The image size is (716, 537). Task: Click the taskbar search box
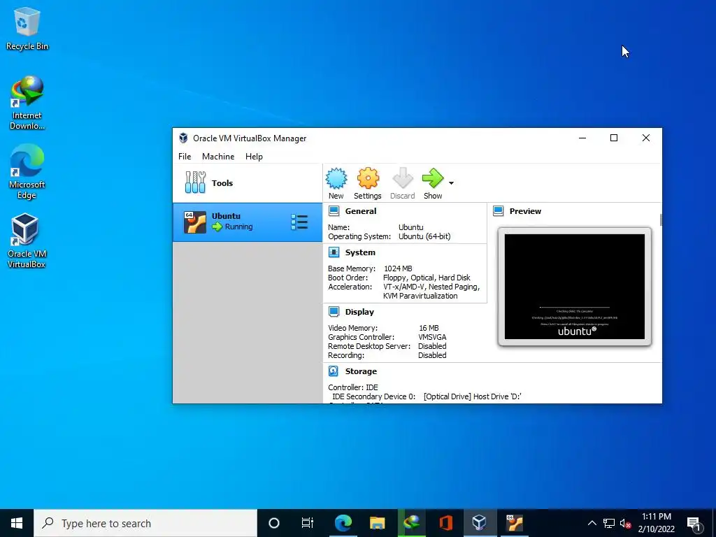(145, 523)
